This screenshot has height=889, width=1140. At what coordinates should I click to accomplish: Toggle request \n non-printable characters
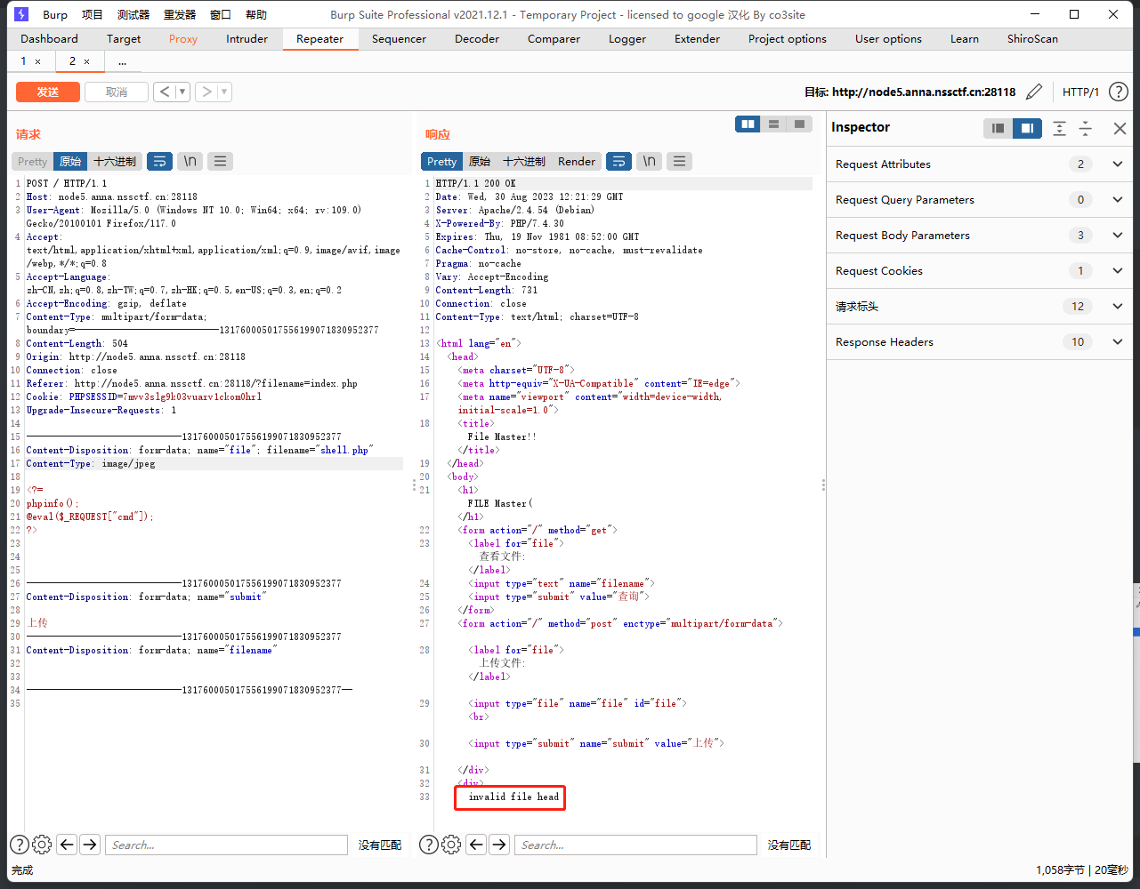(x=190, y=161)
